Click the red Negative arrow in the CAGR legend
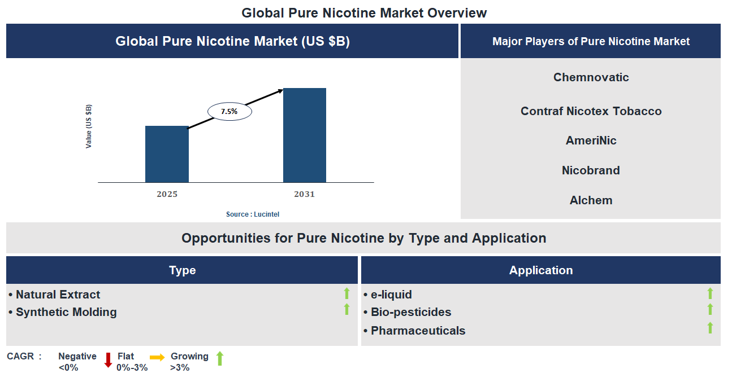This screenshot has height=382, width=732. (x=107, y=360)
